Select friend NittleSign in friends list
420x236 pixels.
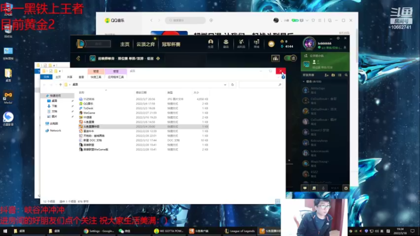(324, 90)
